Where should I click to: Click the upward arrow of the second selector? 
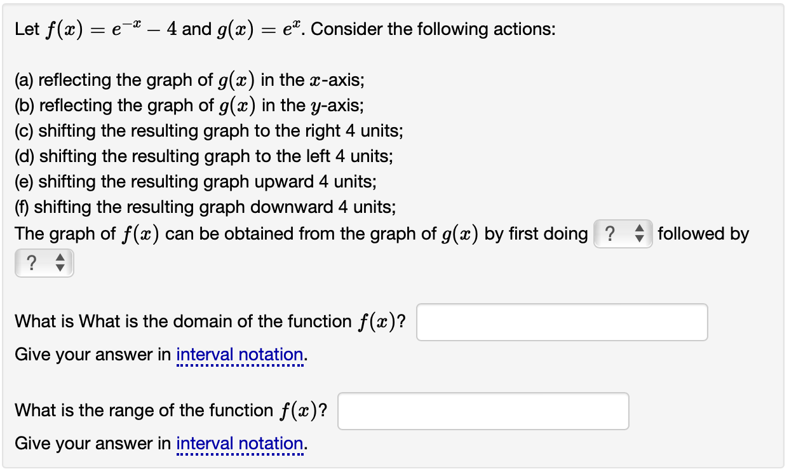(x=60, y=258)
